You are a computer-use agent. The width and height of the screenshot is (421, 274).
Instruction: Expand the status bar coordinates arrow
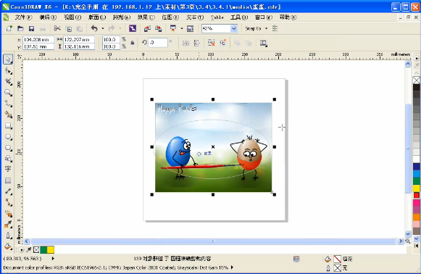coord(53,259)
